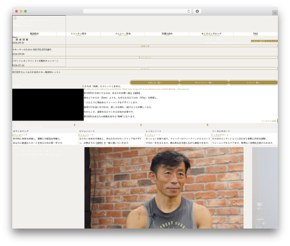Select the イベント news category bar
290x246 pixels.
145,69
